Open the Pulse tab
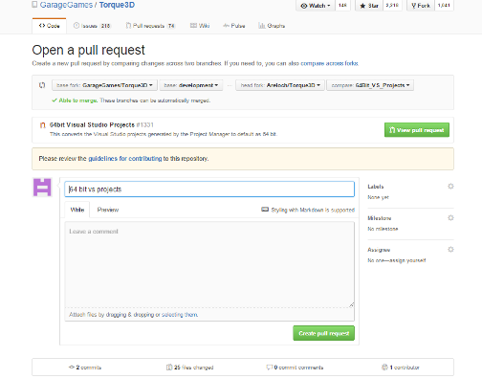This screenshot has height=379, width=482. [x=234, y=26]
